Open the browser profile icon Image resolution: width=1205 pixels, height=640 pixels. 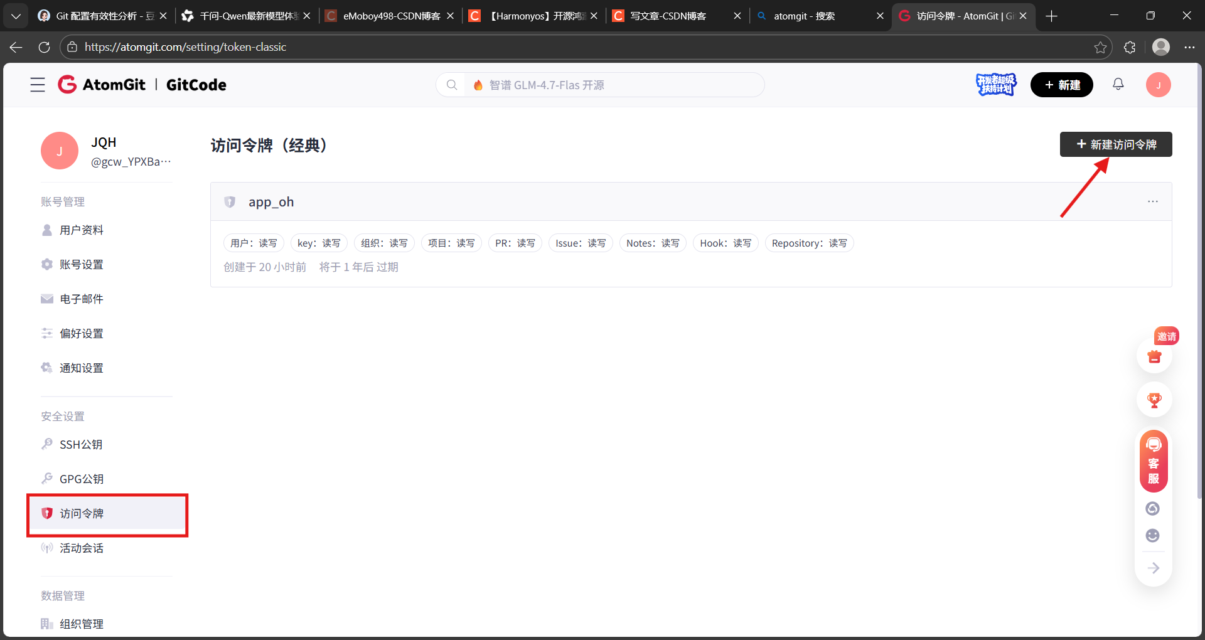click(x=1161, y=47)
